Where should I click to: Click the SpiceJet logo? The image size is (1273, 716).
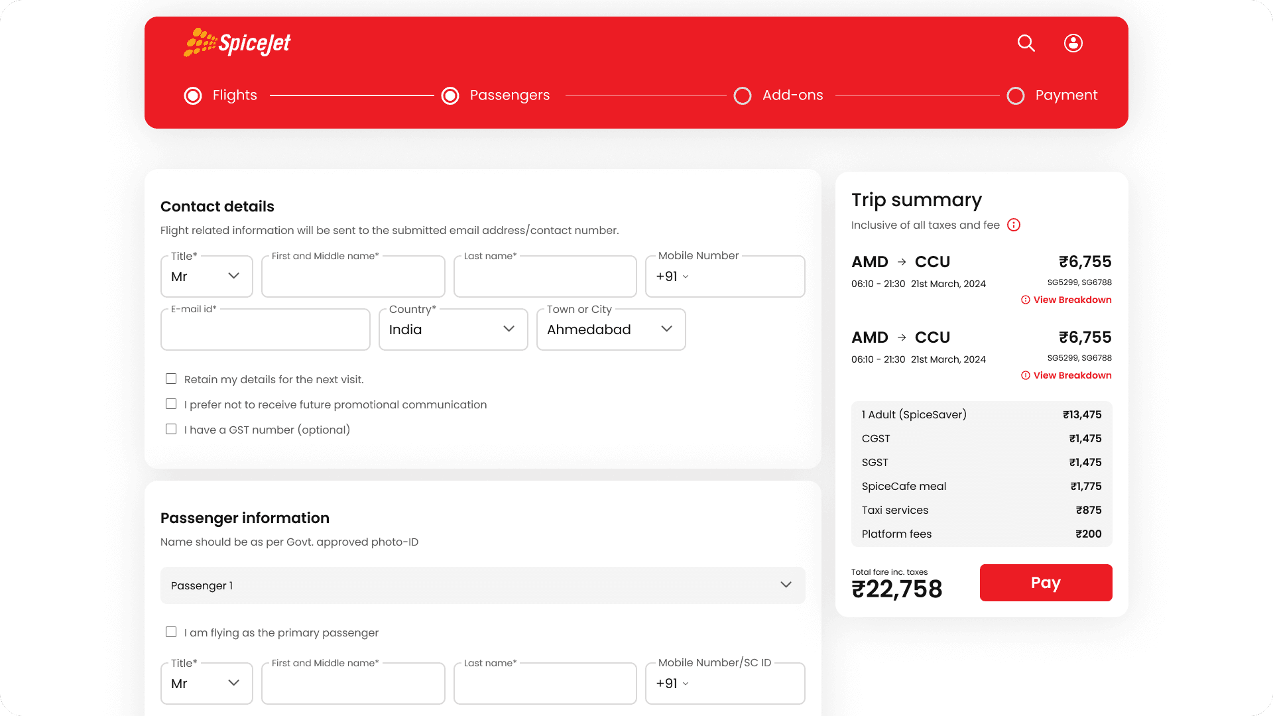point(237,43)
